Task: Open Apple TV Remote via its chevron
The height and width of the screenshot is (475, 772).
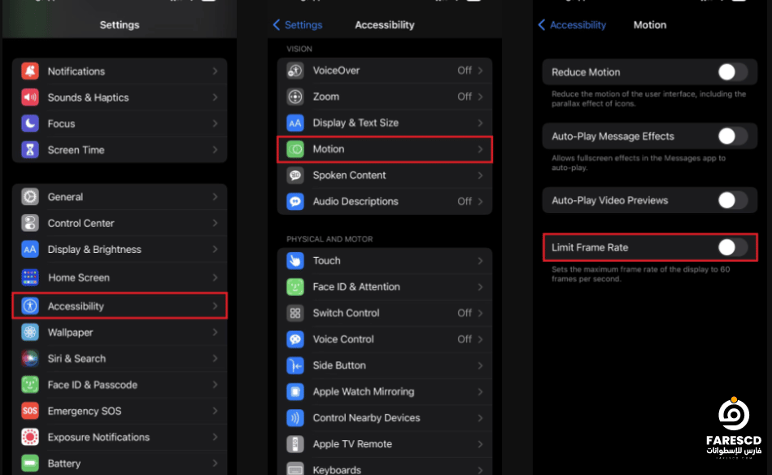Action: tap(480, 444)
